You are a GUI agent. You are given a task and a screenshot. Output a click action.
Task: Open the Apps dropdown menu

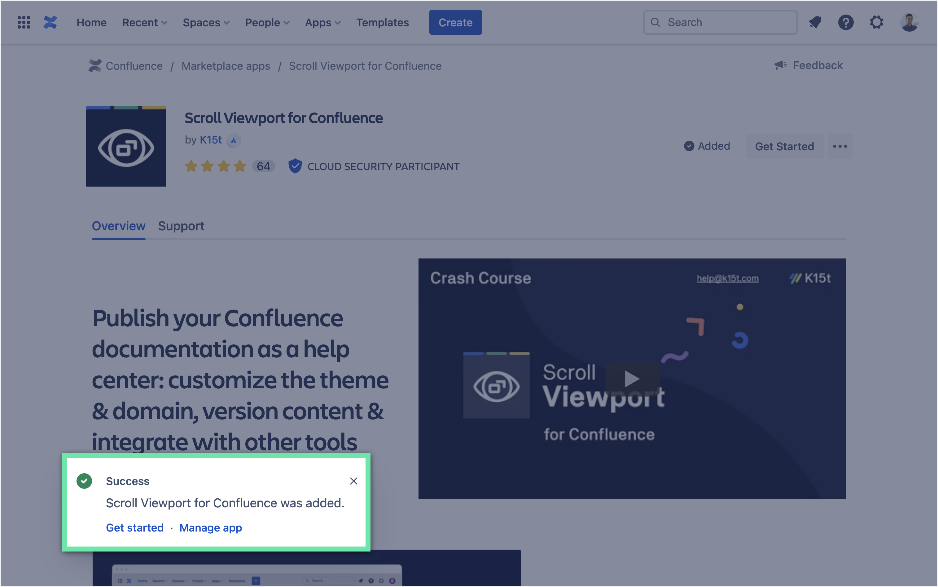click(323, 23)
